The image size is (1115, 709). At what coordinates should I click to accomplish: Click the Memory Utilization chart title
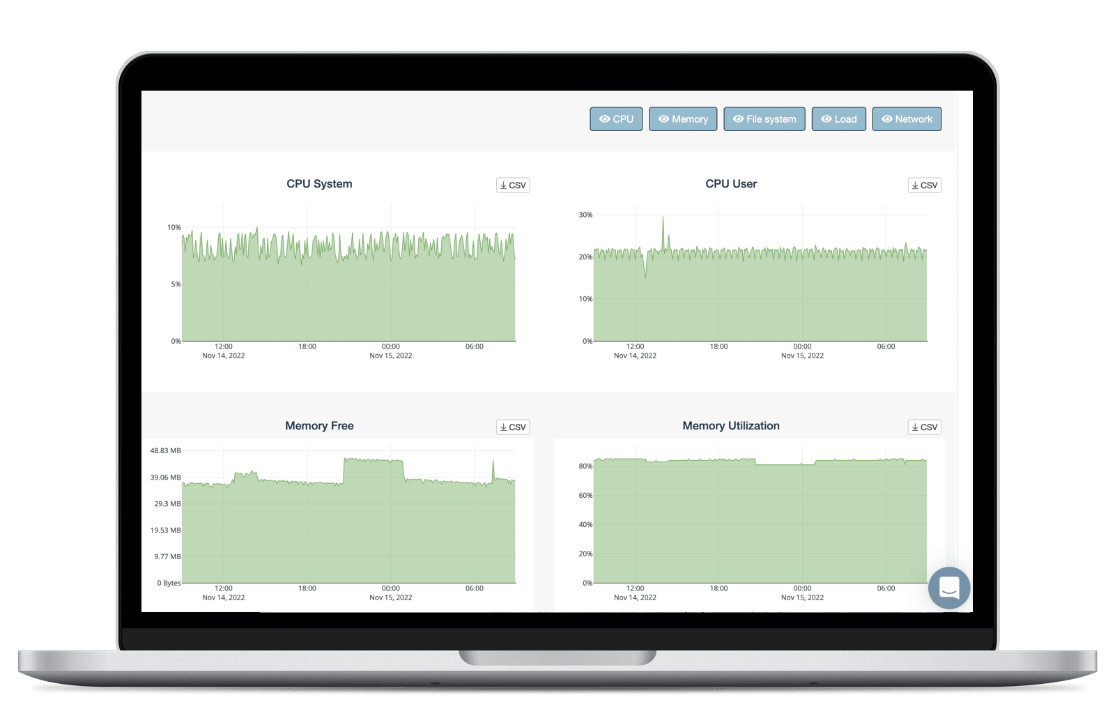coord(731,426)
